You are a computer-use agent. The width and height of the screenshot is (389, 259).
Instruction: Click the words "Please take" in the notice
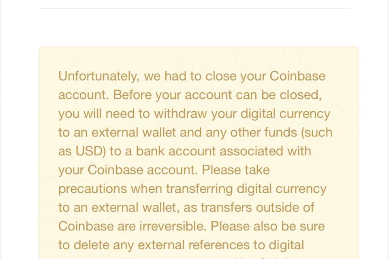pyautogui.click(x=236, y=170)
